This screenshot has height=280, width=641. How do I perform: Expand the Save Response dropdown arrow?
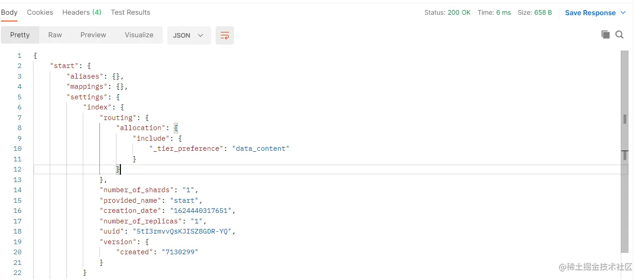[624, 13]
